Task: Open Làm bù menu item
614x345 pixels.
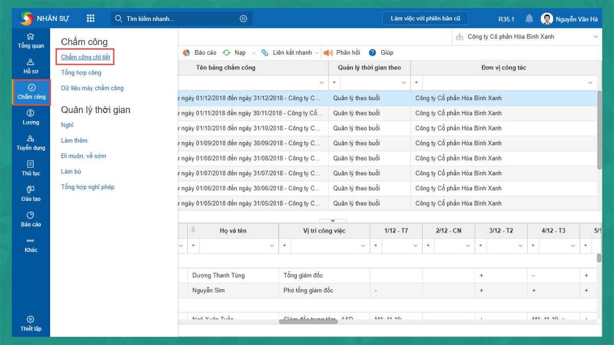Action: (71, 171)
